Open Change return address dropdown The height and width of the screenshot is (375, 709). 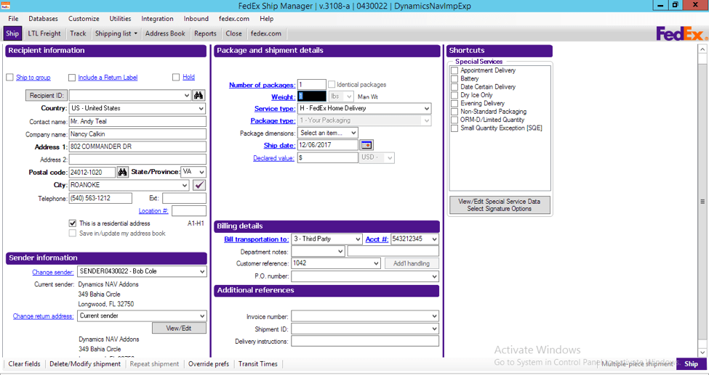click(202, 316)
